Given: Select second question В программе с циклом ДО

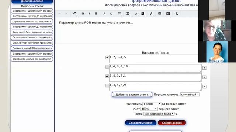Looking at the screenshot, I should tap(32, 16).
